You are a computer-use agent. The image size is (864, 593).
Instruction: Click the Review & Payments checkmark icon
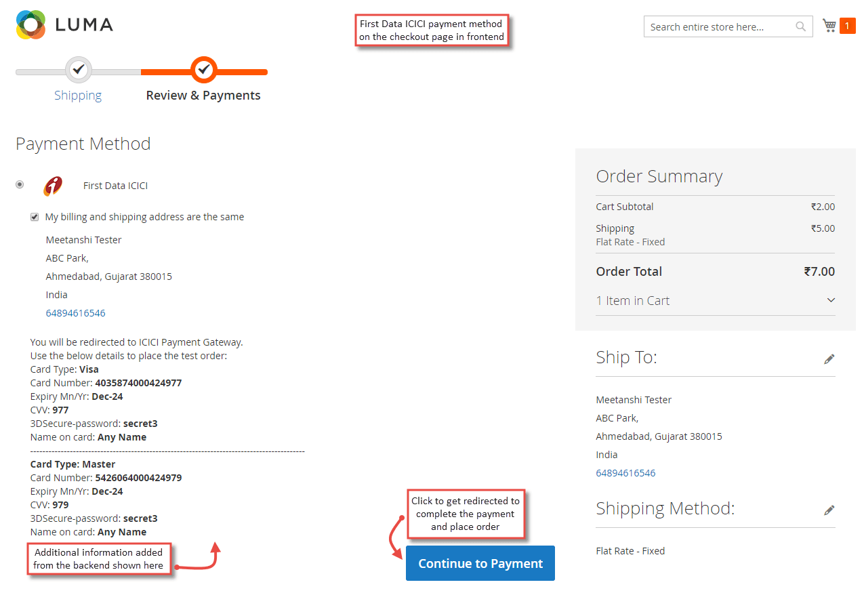(x=203, y=69)
